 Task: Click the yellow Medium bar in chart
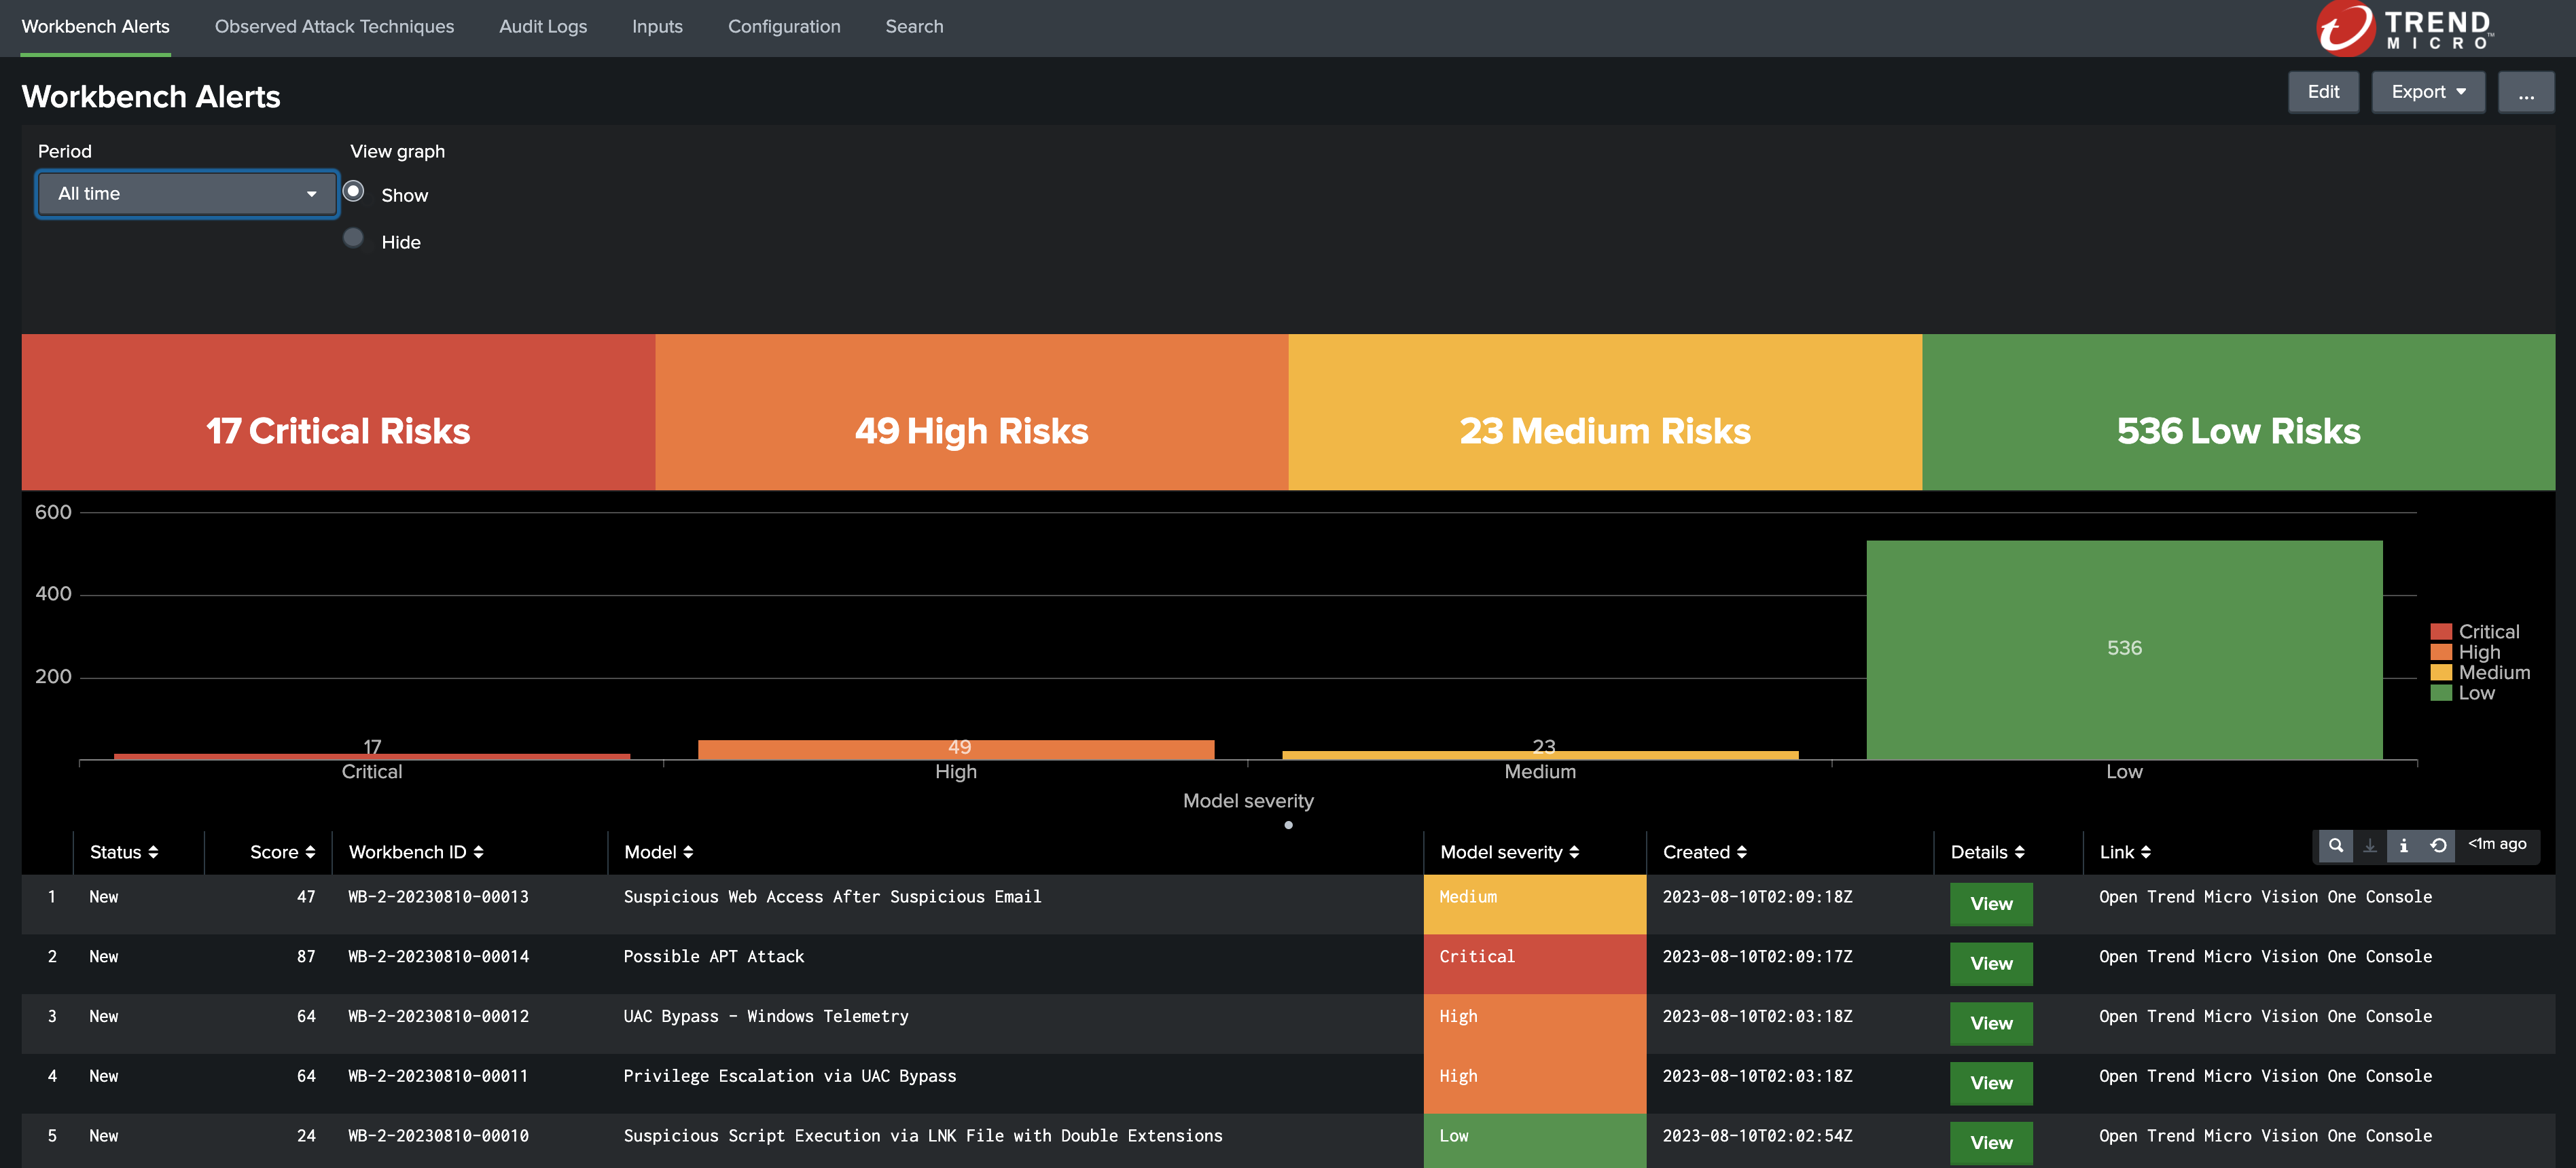pos(1540,755)
